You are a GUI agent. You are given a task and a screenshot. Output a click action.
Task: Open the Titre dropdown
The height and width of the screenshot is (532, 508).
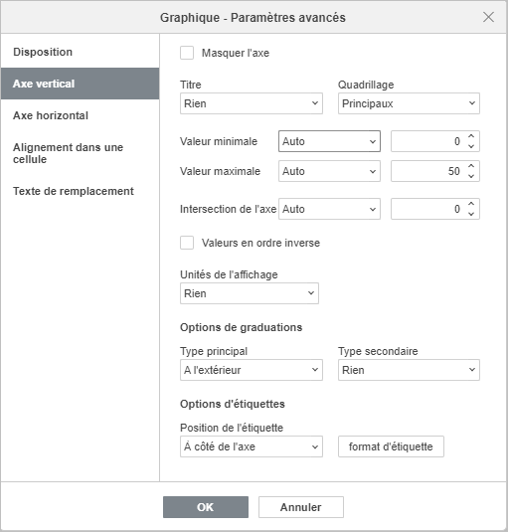point(252,103)
